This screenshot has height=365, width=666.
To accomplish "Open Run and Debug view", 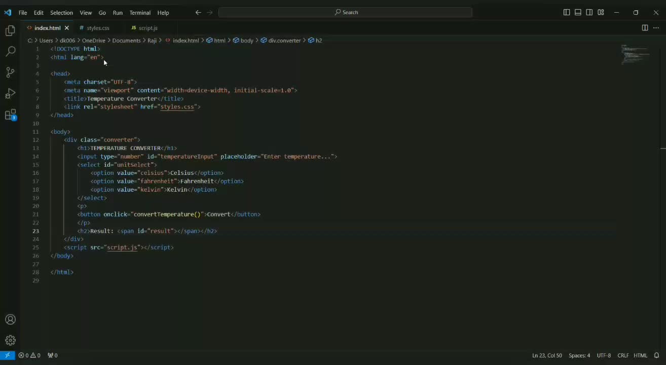I will [x=10, y=94].
